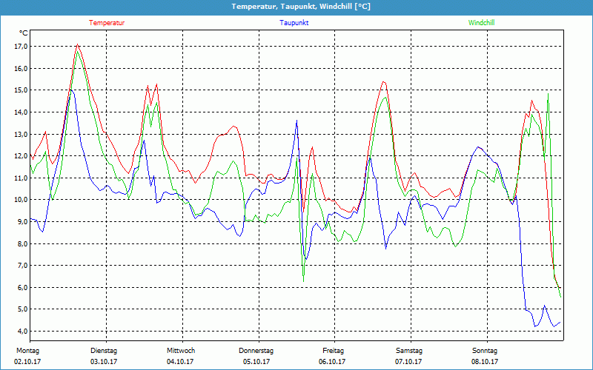Click the 6,0 y-axis value
The width and height of the screenshot is (593, 370).
(x=23, y=287)
